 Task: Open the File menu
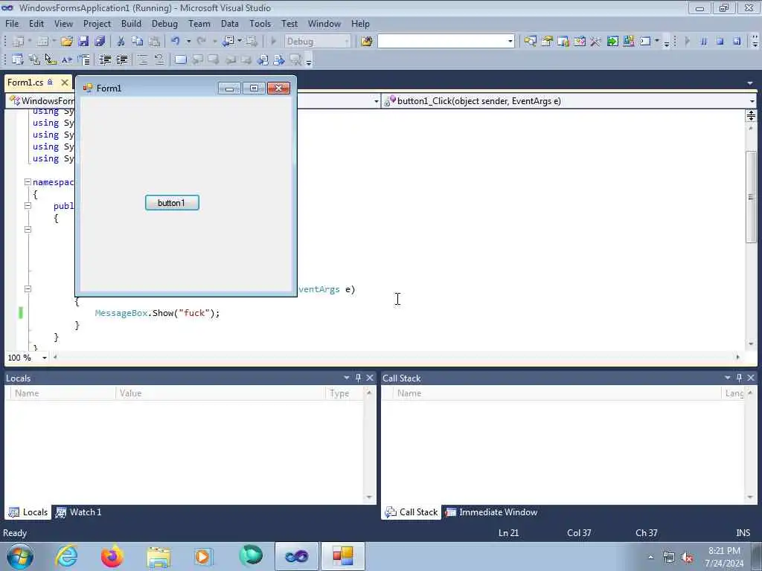click(12, 24)
